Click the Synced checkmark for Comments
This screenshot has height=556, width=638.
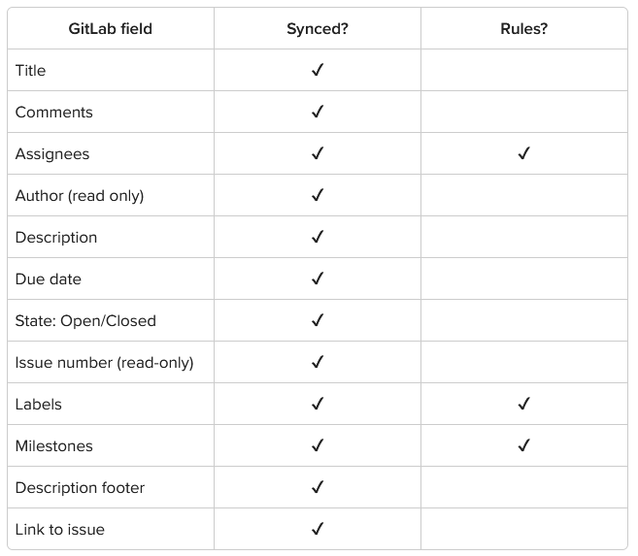click(318, 112)
